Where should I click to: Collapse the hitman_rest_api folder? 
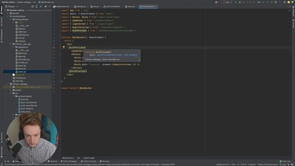coord(11,44)
